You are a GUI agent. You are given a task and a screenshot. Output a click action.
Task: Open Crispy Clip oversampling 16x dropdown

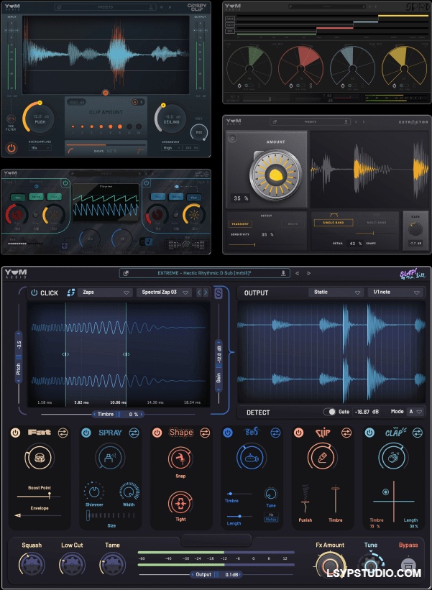coord(40,148)
